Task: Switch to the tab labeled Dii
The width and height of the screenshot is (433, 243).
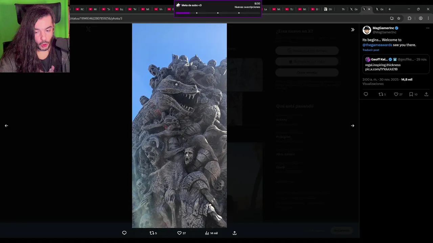Action: click(328, 9)
